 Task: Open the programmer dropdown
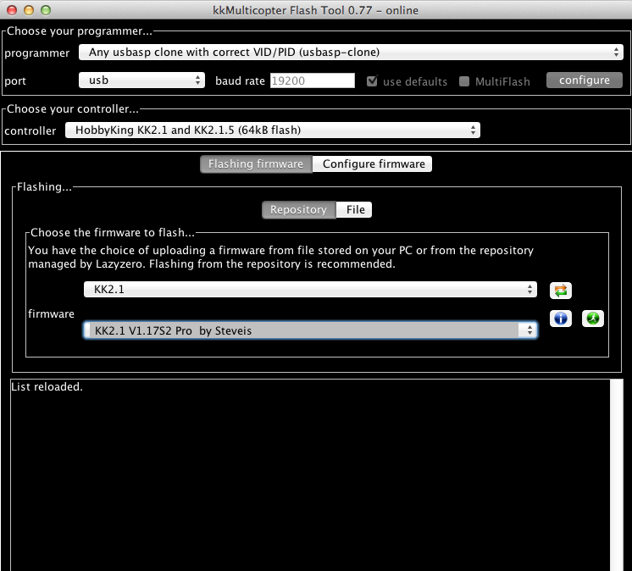(x=351, y=53)
